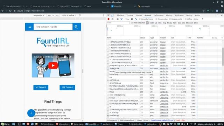This screenshot has width=224, height=126.
Task: Enable the Disable cache checkbox
Action: point(170,19)
